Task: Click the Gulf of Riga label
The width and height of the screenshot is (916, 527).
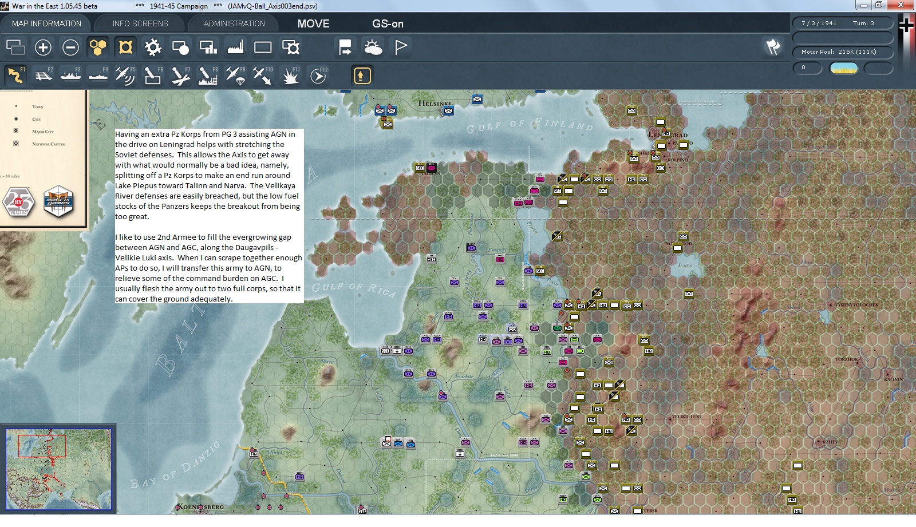Action: [353, 289]
